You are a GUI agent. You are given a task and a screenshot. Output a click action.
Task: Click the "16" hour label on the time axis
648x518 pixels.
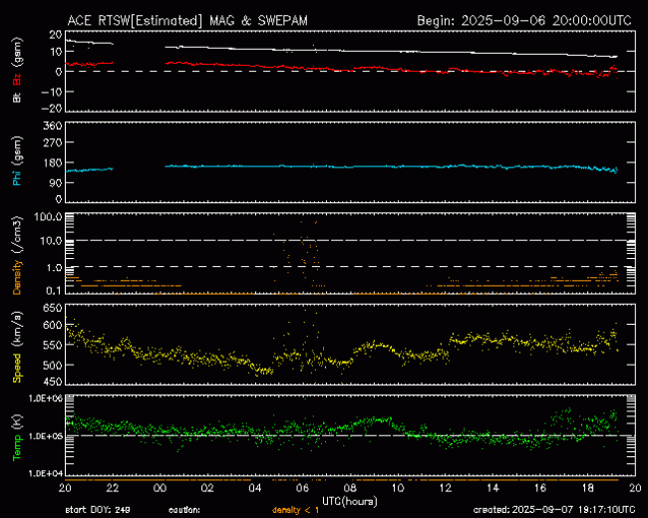click(540, 488)
